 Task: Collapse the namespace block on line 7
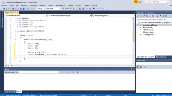click(x=16, y=31)
